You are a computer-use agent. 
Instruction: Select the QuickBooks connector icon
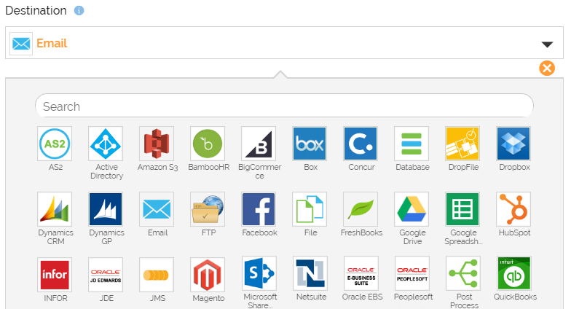click(x=513, y=274)
